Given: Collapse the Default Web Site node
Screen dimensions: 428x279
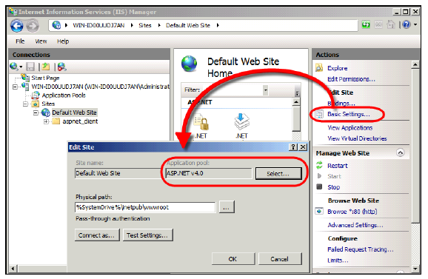Looking at the screenshot, I should pos(36,112).
